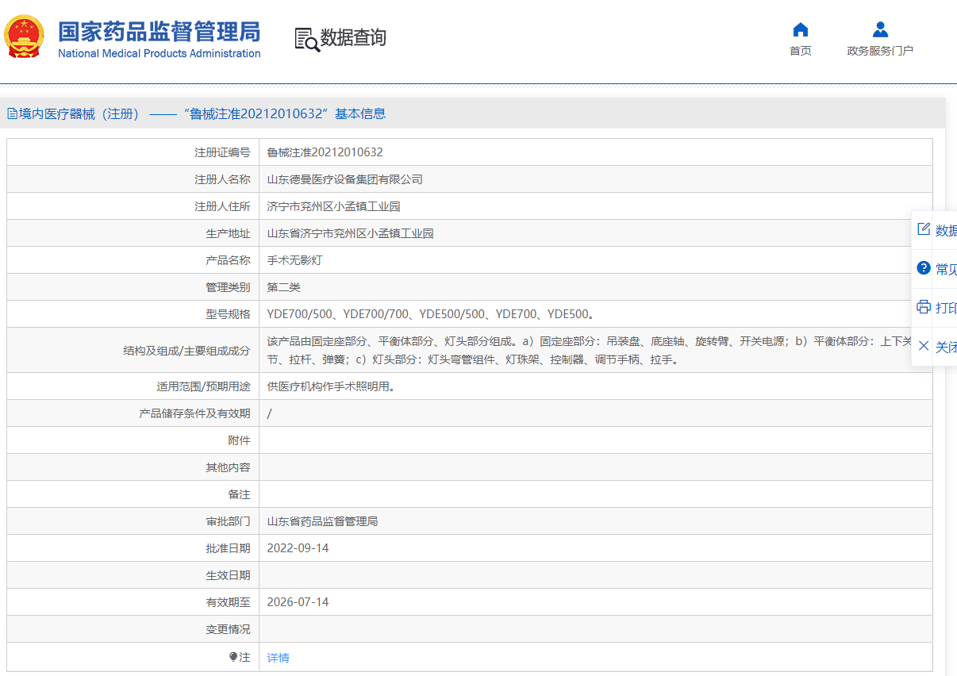Click product name 手术无影灯
This screenshot has width=957, height=676.
point(295,260)
